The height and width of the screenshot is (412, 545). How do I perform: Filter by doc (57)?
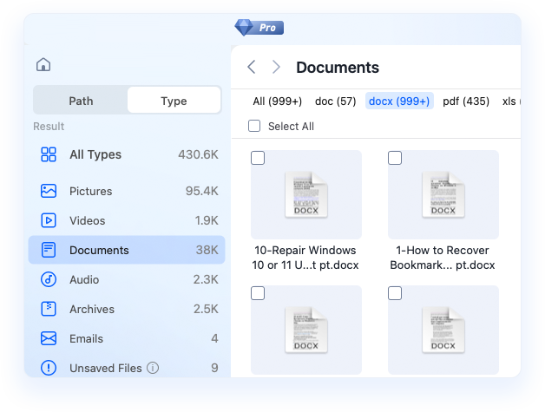point(335,101)
